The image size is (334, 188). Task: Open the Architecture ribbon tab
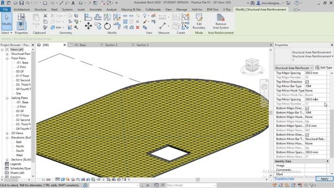[x=21, y=9]
